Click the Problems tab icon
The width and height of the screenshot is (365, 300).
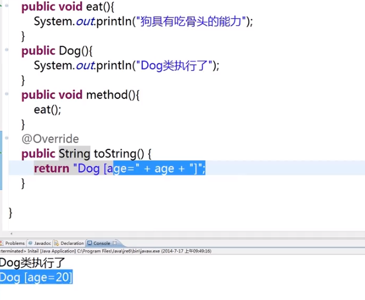[2, 243]
